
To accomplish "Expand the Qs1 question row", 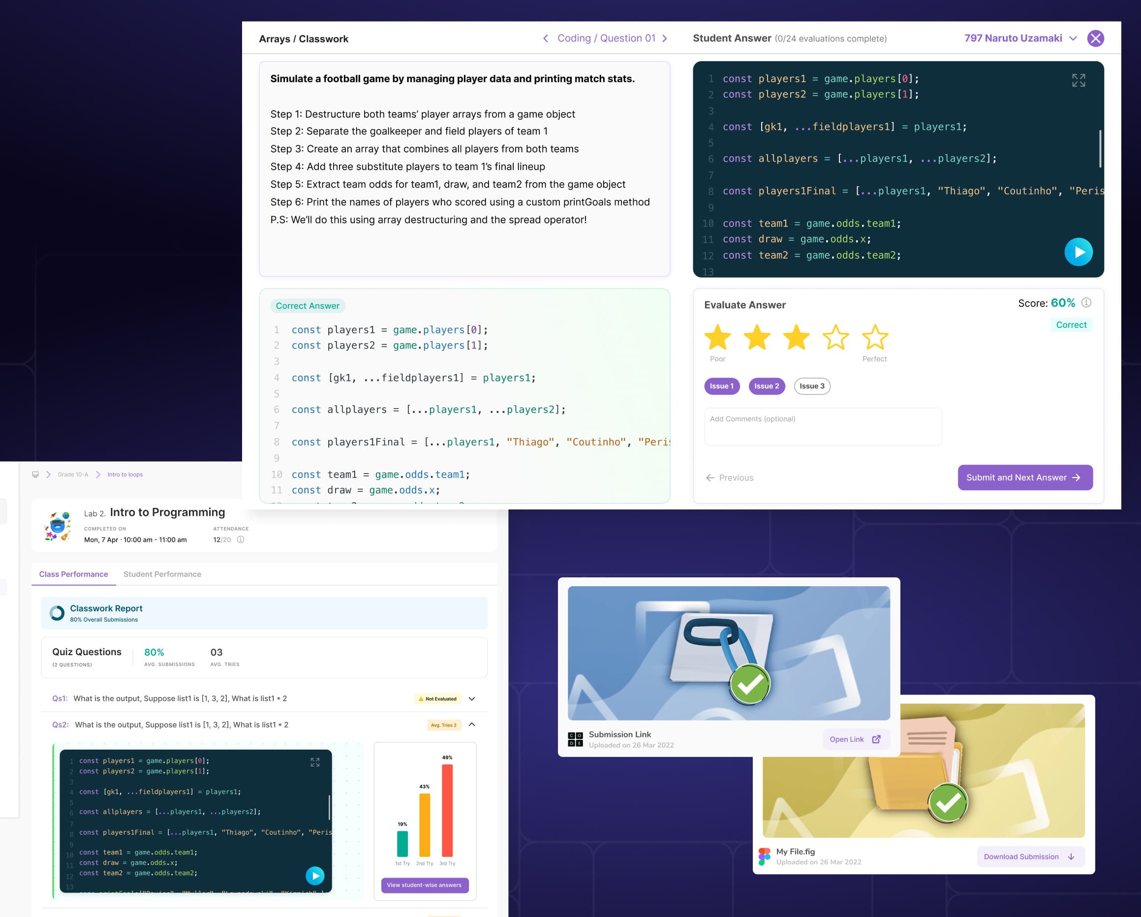I will (471, 699).
